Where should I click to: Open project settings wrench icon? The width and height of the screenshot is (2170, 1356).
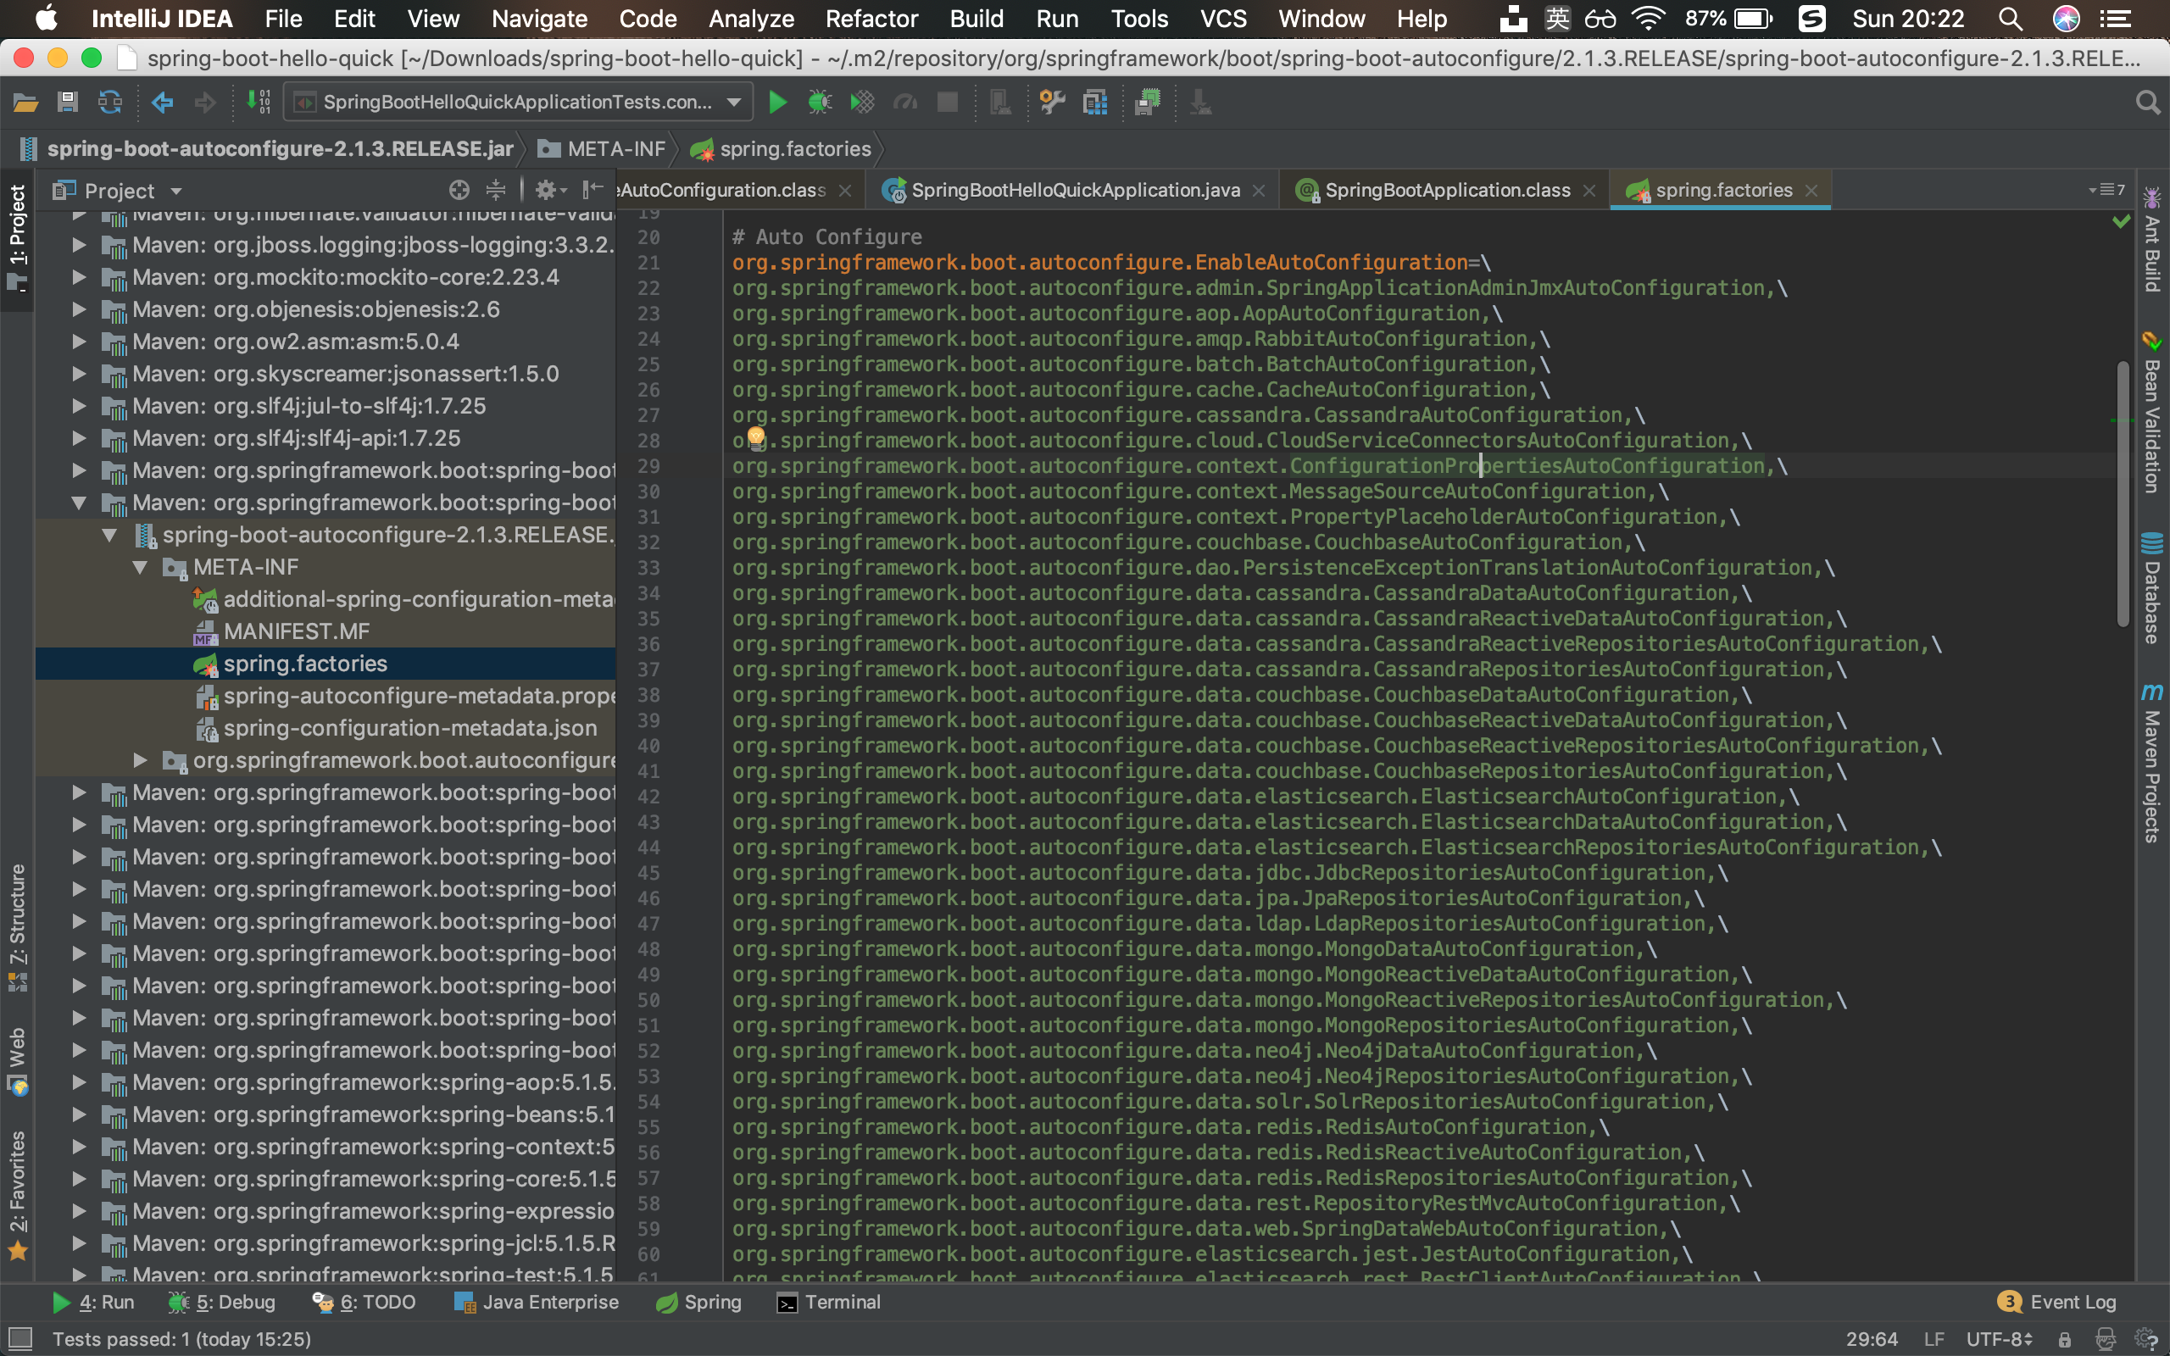click(x=1052, y=103)
